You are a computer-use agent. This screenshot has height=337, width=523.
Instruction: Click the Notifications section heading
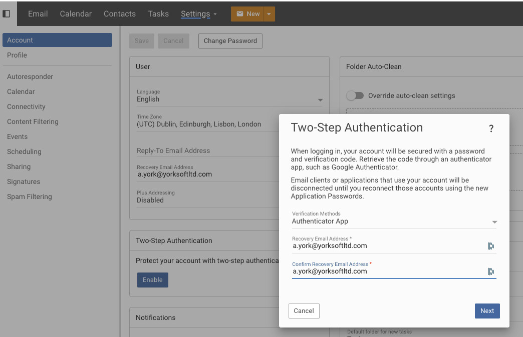click(155, 317)
